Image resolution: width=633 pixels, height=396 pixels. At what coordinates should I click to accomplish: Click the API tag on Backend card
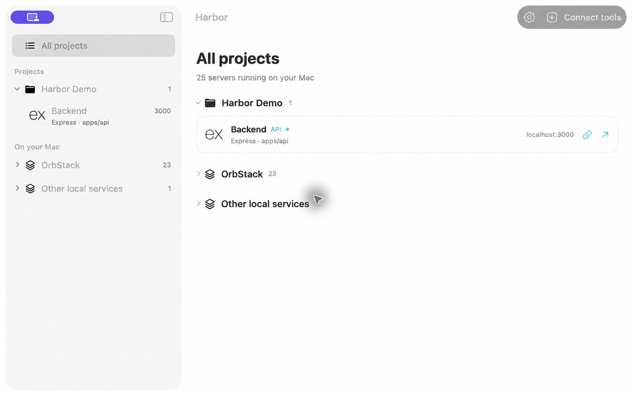276,129
